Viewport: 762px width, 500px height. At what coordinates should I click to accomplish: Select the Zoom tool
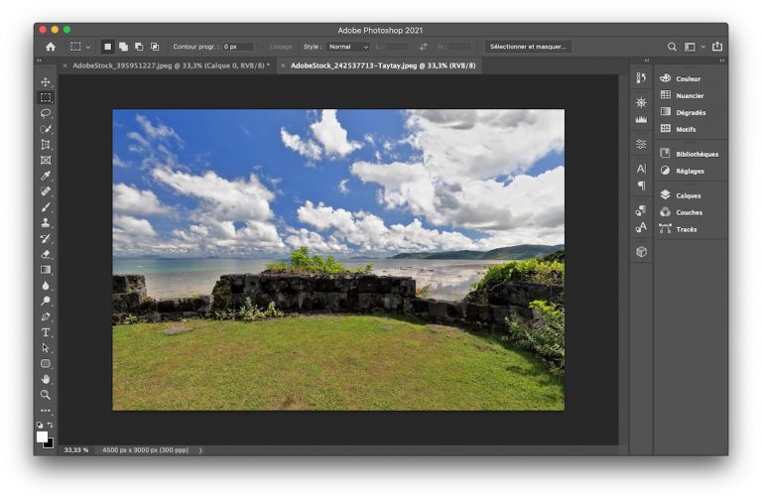46,395
